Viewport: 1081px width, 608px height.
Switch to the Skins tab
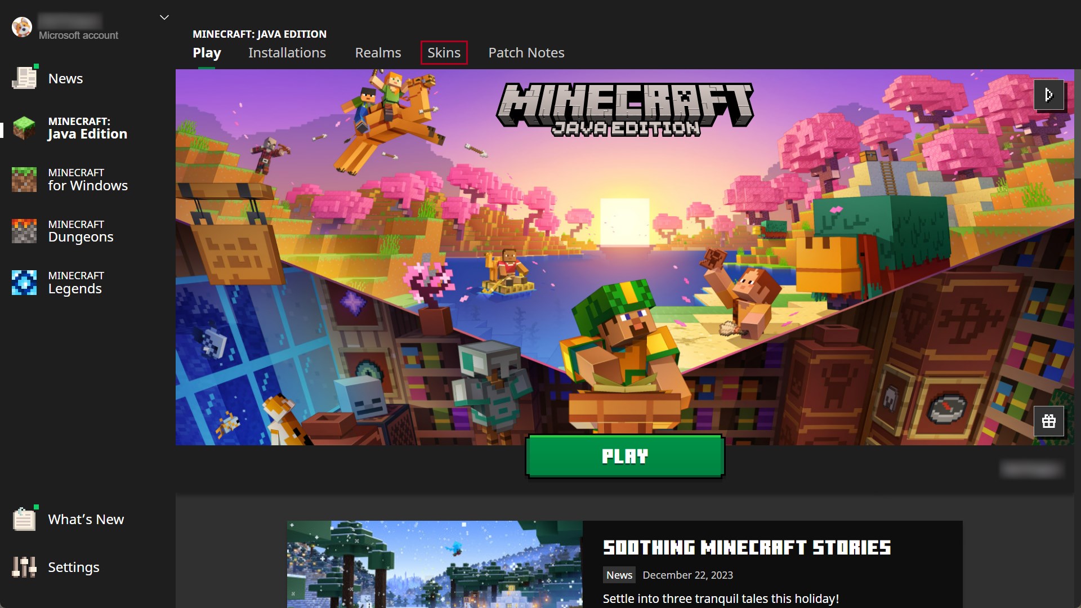(444, 53)
